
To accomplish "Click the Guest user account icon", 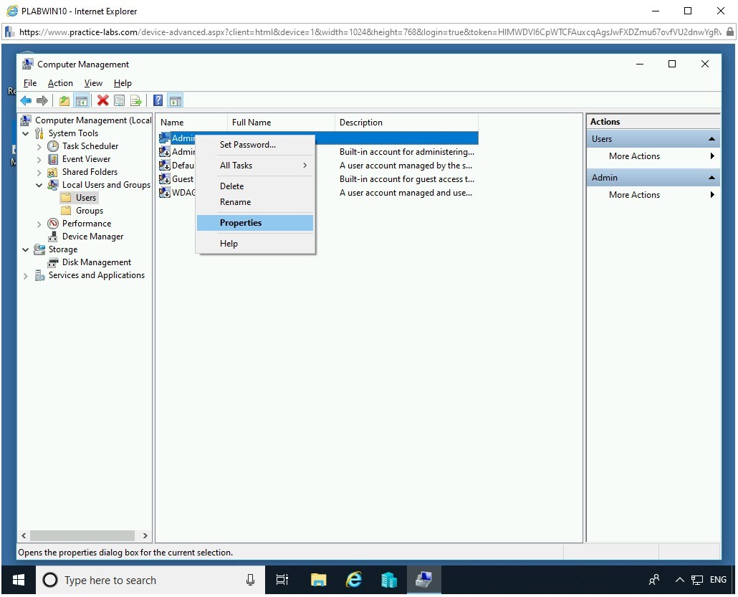I will 164,179.
